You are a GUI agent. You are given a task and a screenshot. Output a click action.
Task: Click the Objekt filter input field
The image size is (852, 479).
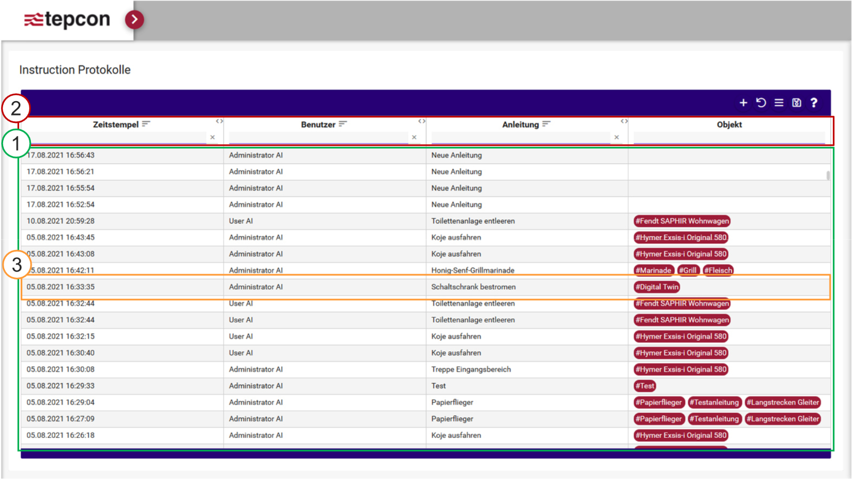(728, 137)
